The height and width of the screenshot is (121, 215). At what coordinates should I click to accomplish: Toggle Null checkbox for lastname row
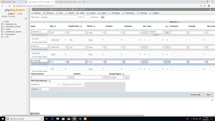pos(144,47)
